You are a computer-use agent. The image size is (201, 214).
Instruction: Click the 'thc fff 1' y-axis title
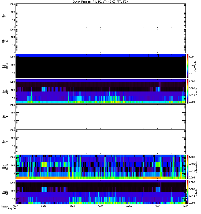pos(5,117)
